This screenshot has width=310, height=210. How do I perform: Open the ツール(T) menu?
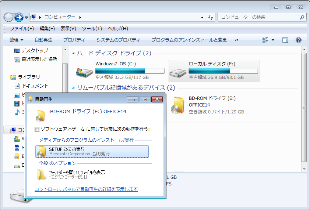92,29
